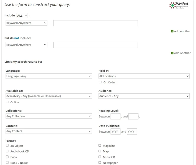This screenshot has height=165, width=196.
Task: Expand the Language - Any dropdown
Action: [49, 76]
